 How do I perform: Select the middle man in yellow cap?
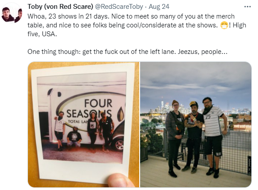[195, 137]
